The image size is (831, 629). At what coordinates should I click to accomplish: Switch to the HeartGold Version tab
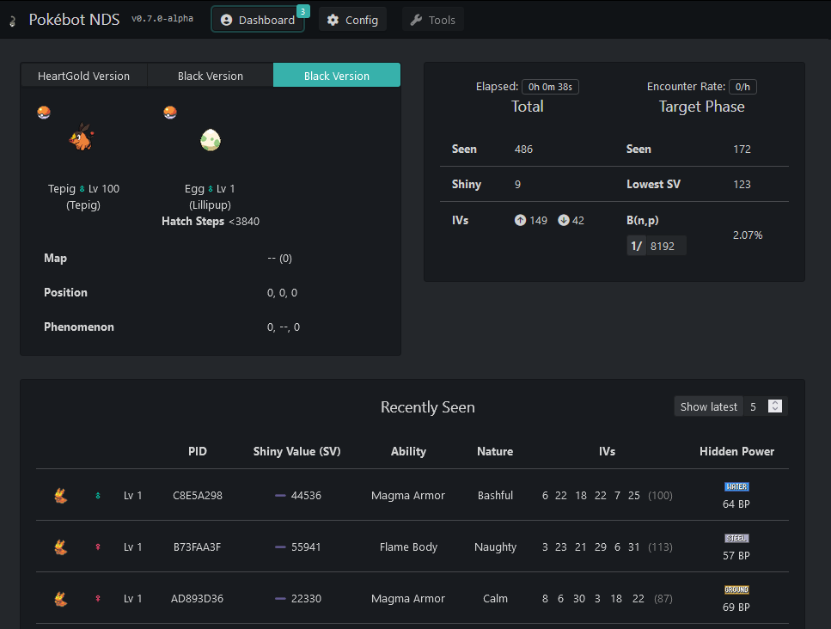pos(83,76)
